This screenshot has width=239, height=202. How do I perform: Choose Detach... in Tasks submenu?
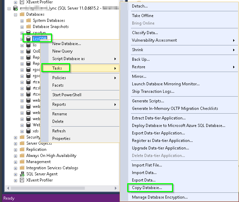click(140, 6)
